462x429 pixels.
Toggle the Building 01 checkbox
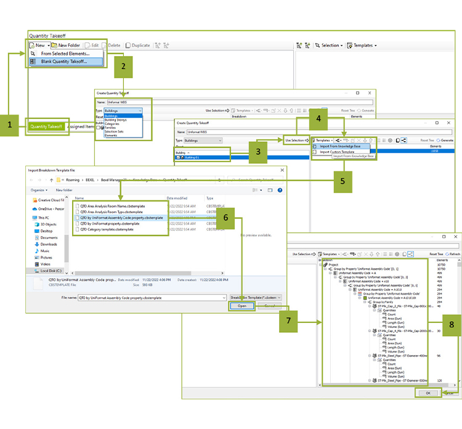point(179,157)
